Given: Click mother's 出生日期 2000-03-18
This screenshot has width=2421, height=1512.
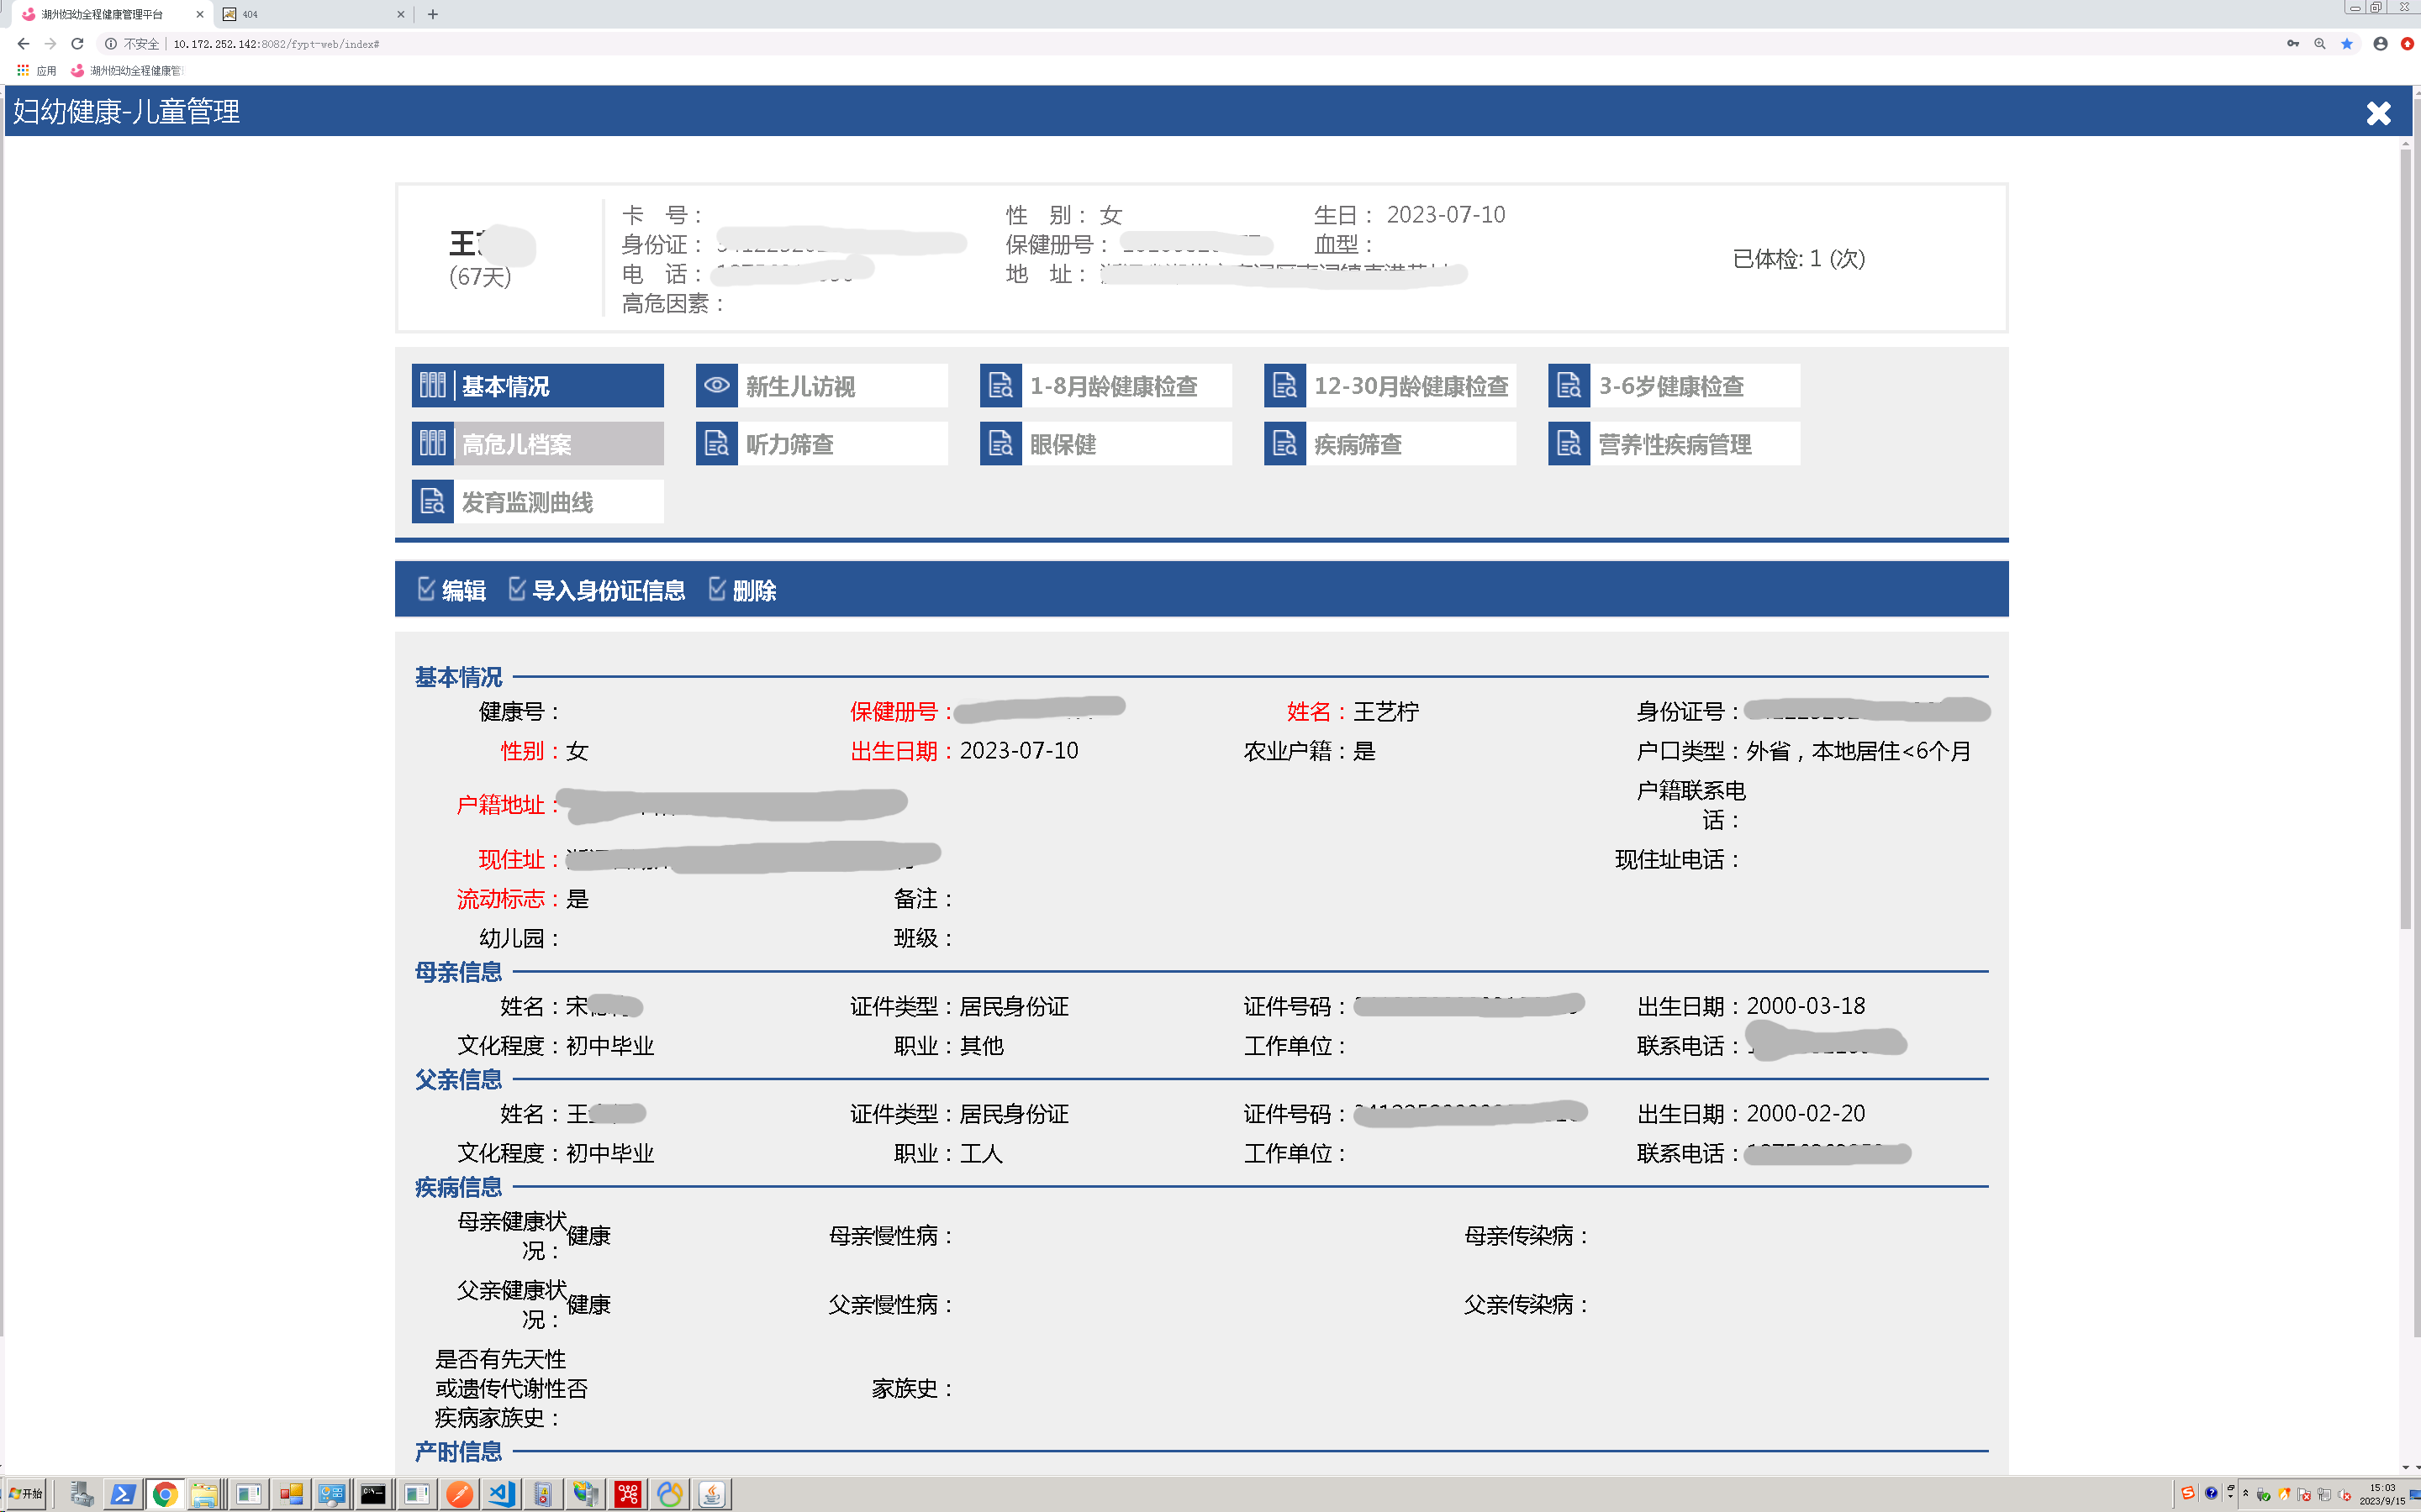Looking at the screenshot, I should [x=1805, y=1006].
